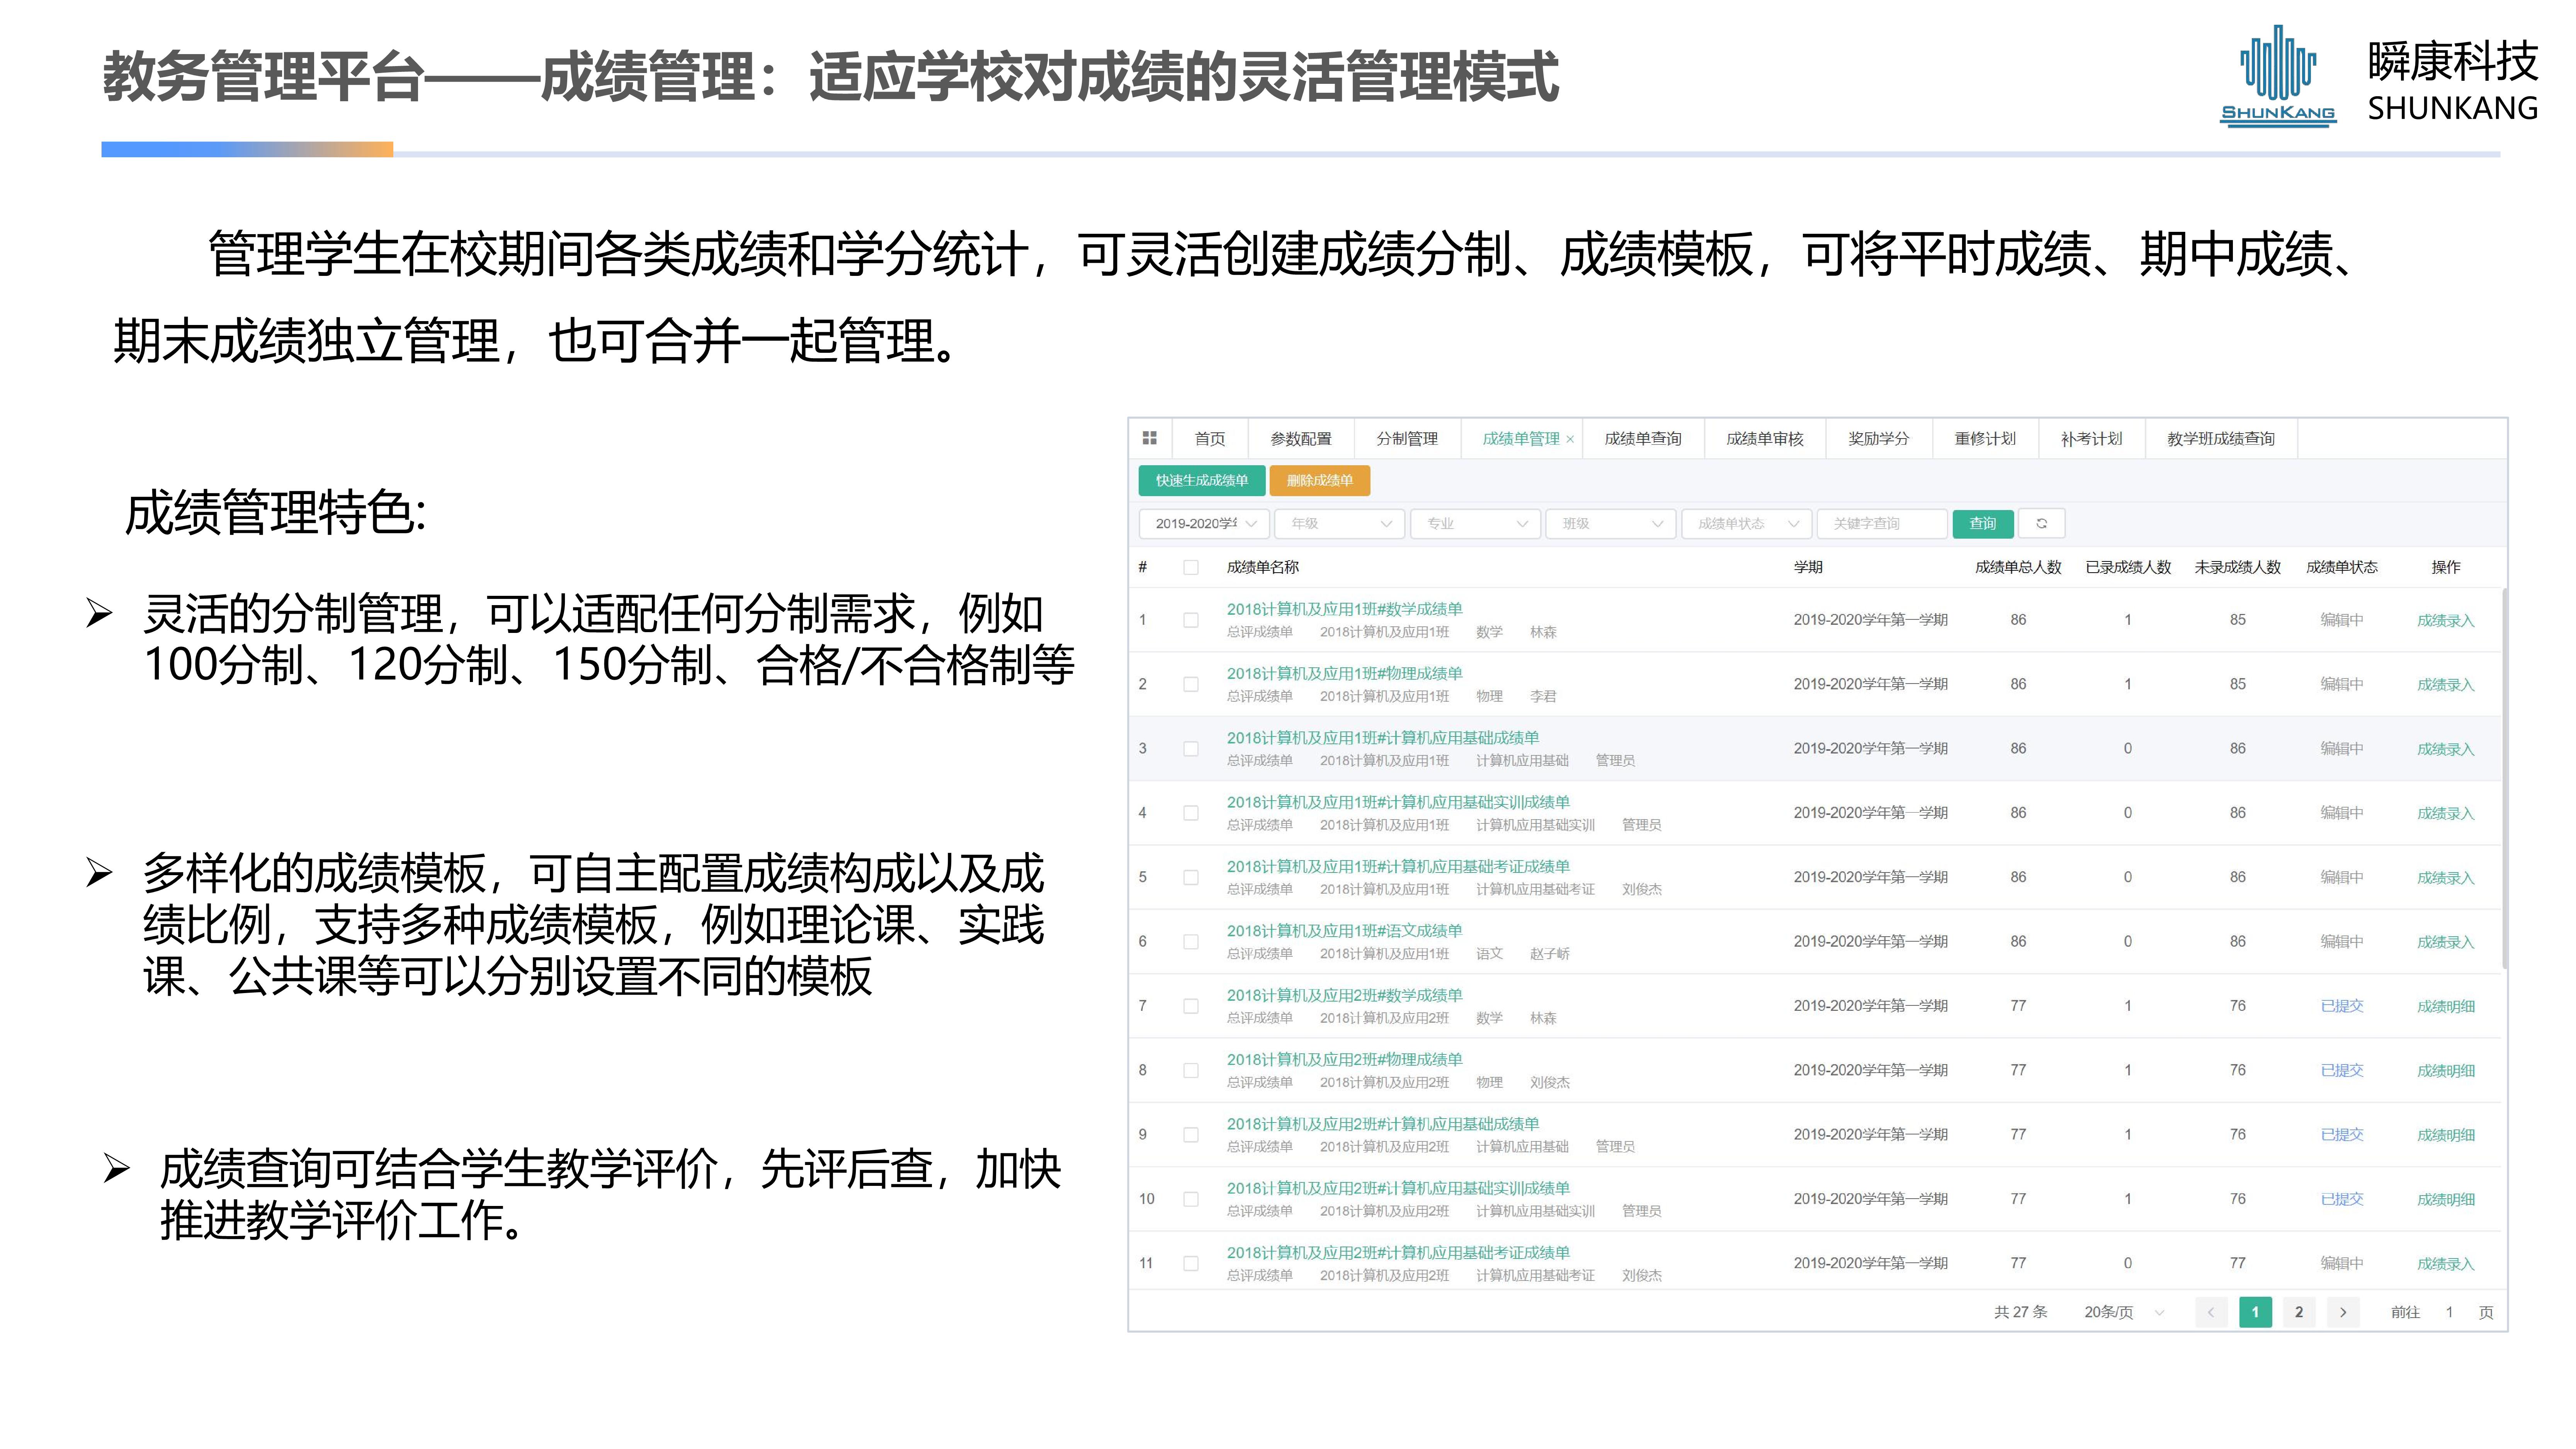
Task: Check row 7 2班数学成绩单 checkbox
Action: click(x=1191, y=1006)
